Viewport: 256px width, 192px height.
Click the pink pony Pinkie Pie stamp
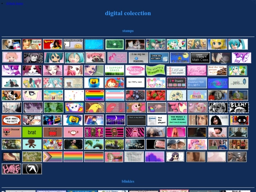(x=117, y=58)
